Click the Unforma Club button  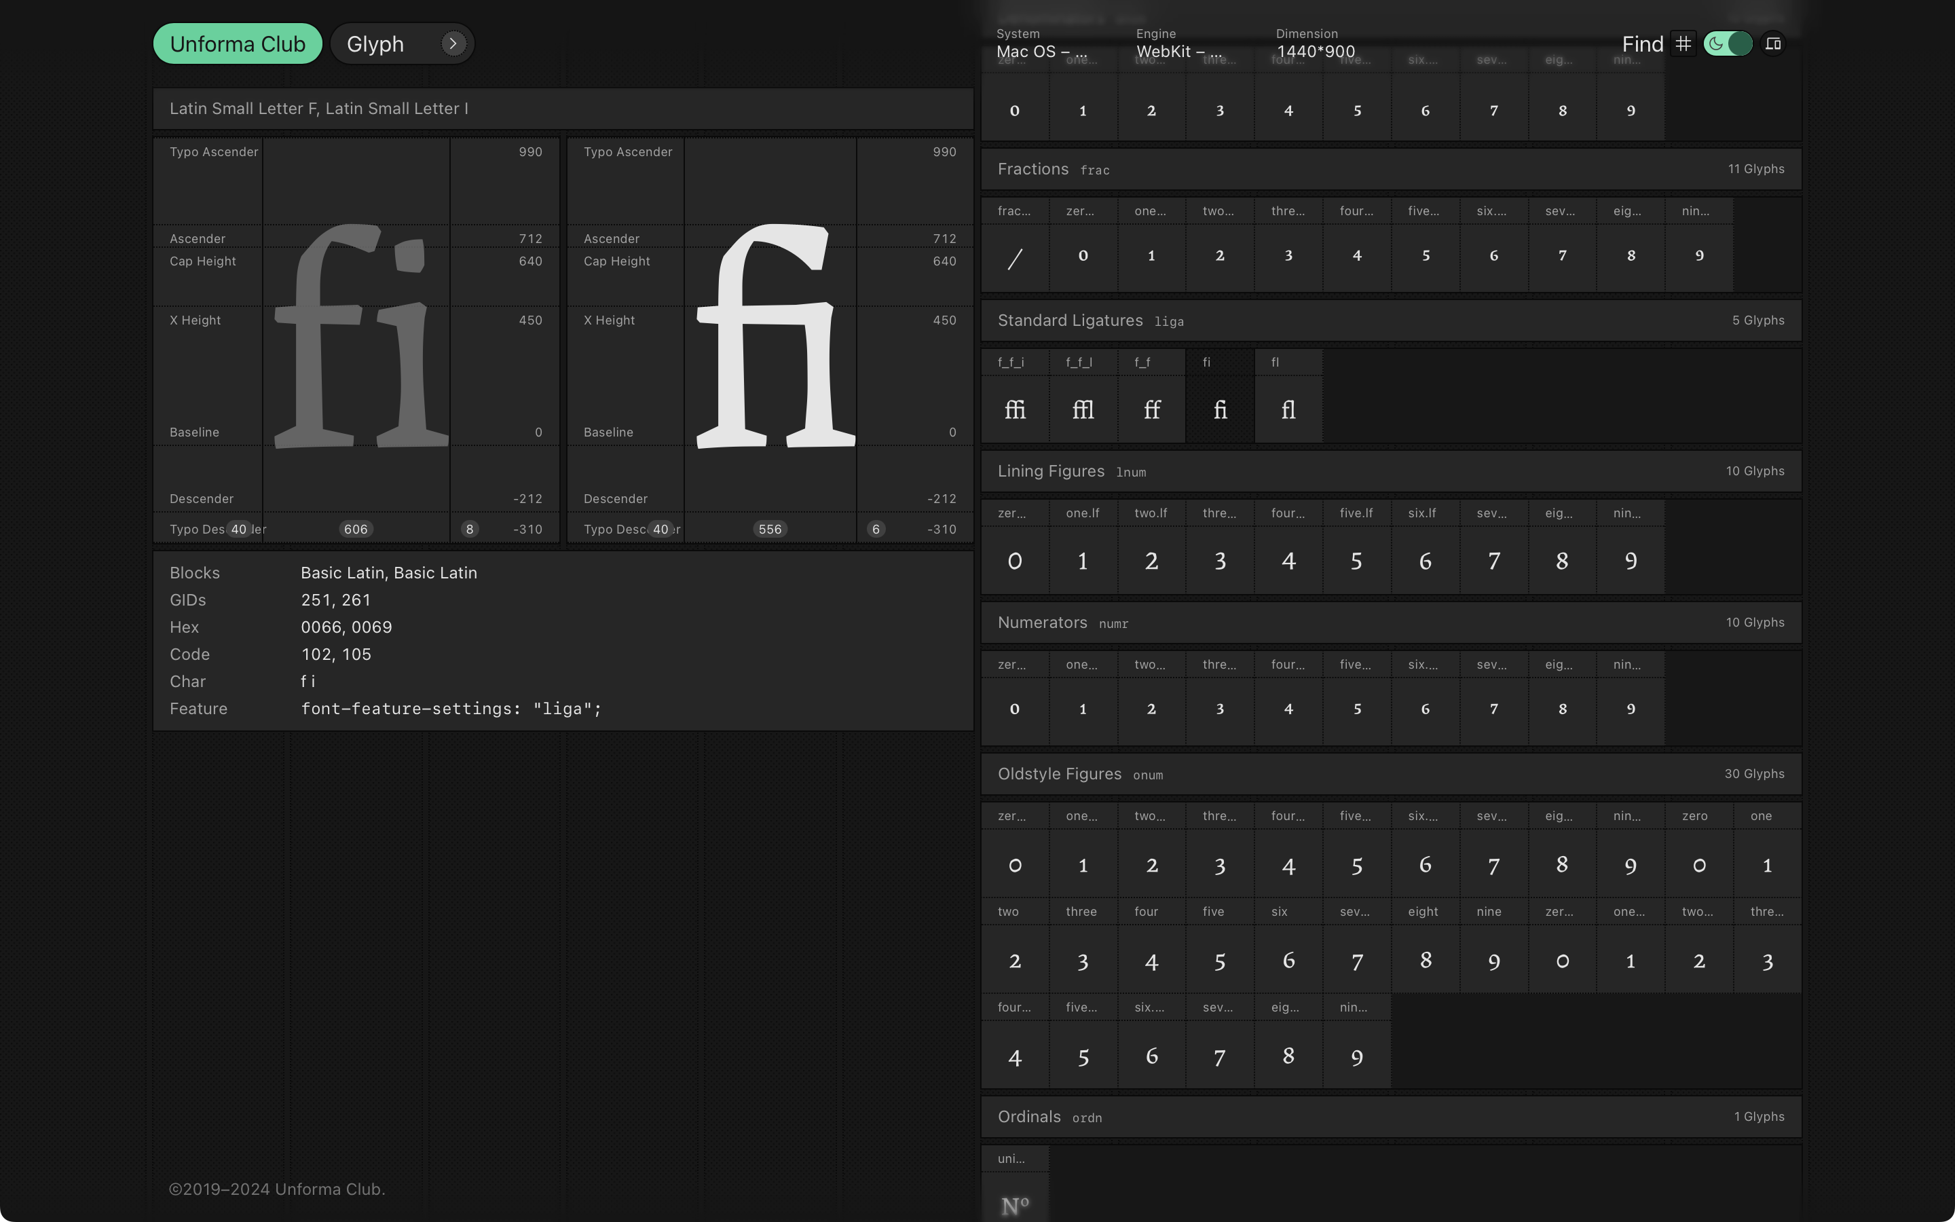point(238,43)
